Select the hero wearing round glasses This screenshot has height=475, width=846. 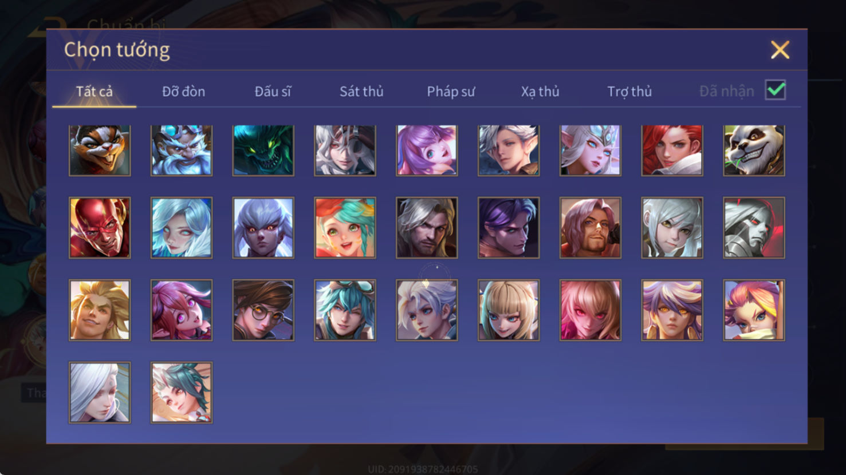click(x=263, y=310)
